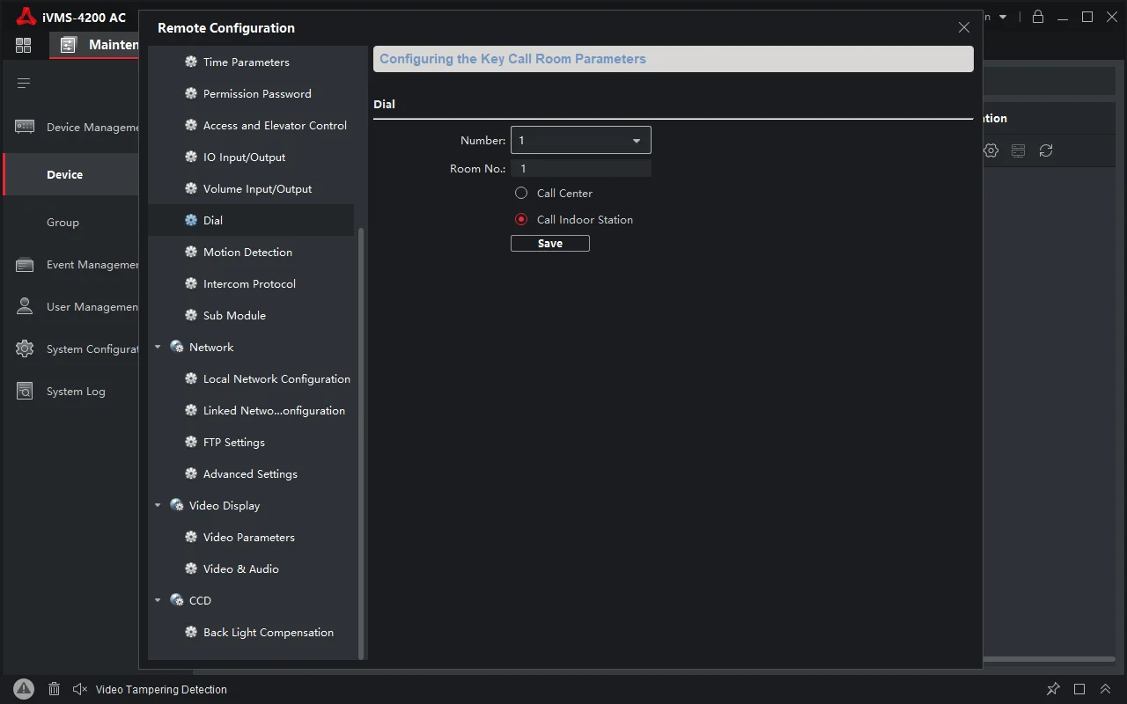1127x704 pixels.
Task: Collapse the Network tree section
Action: tap(158, 348)
